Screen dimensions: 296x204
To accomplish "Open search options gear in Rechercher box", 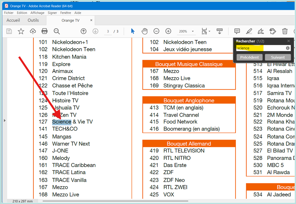I will tap(287, 48).
